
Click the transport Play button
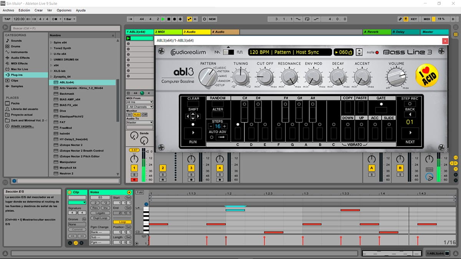pos(163,19)
